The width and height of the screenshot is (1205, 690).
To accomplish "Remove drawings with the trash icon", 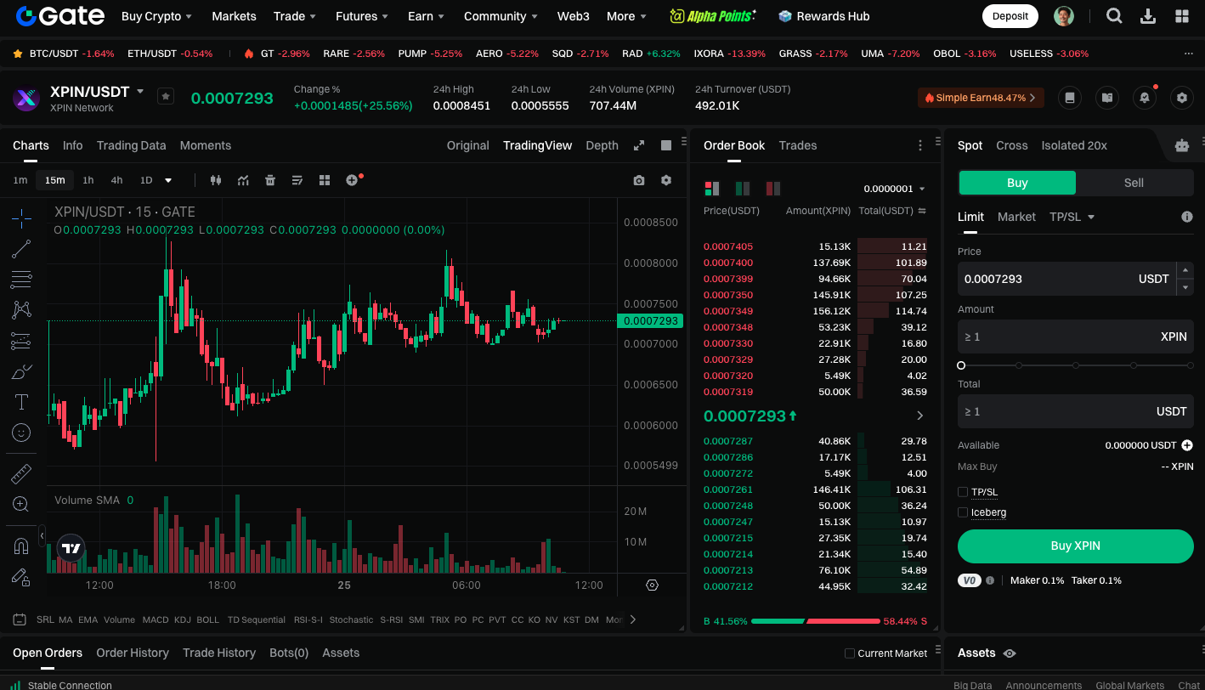I will pos(270,180).
